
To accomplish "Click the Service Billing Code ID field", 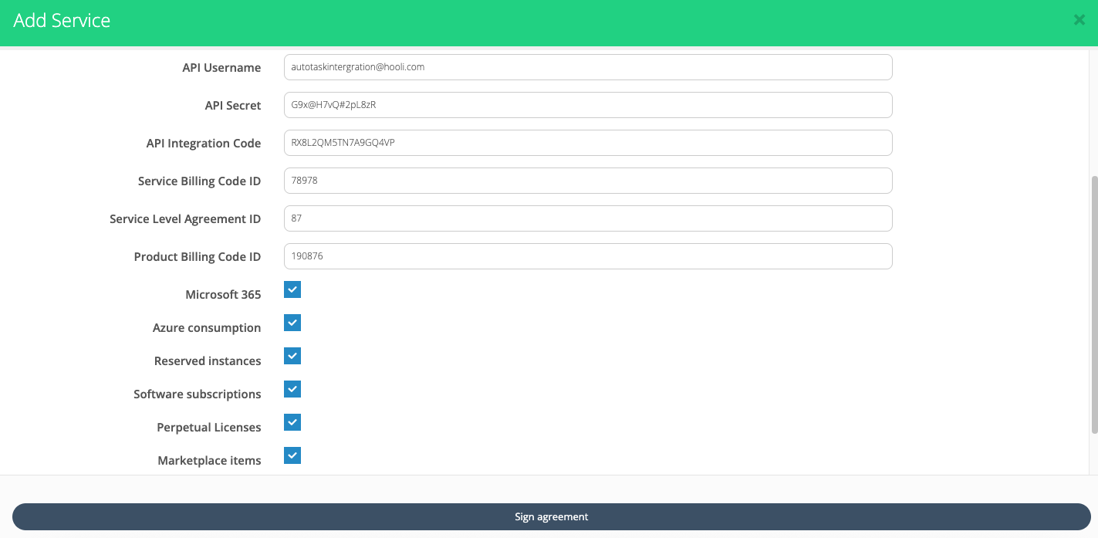I will coord(587,181).
